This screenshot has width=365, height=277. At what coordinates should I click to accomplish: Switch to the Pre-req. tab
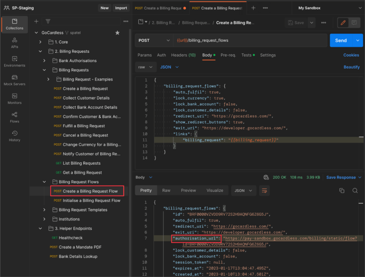point(228,55)
